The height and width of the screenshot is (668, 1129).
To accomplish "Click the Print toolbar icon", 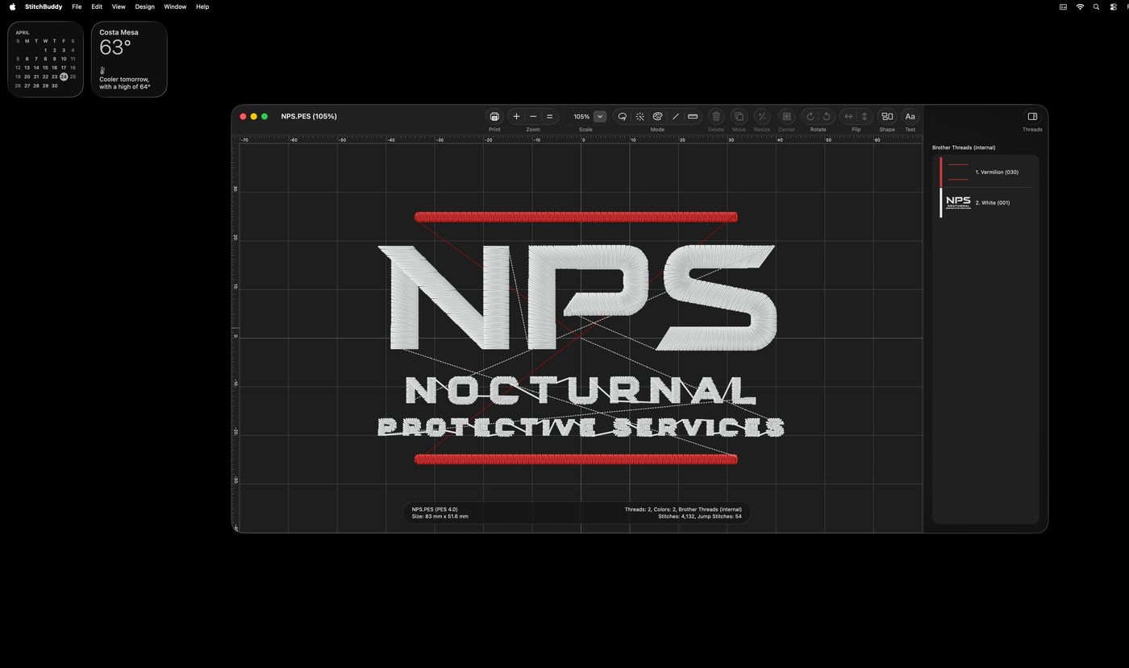I will pos(494,117).
